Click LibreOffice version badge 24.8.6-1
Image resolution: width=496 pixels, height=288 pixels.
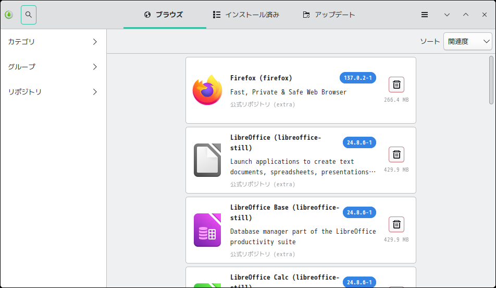coord(359,142)
